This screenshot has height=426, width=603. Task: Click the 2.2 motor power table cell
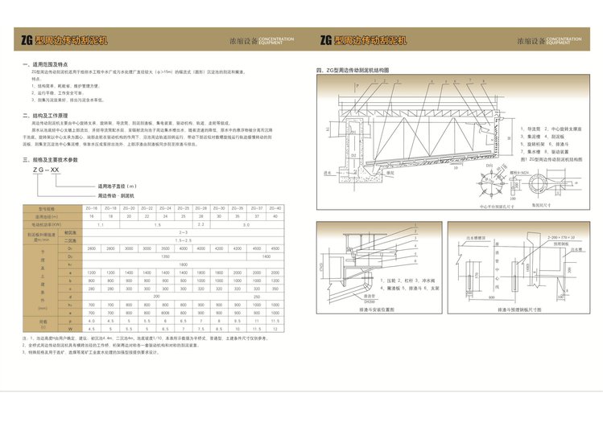(x=201, y=224)
